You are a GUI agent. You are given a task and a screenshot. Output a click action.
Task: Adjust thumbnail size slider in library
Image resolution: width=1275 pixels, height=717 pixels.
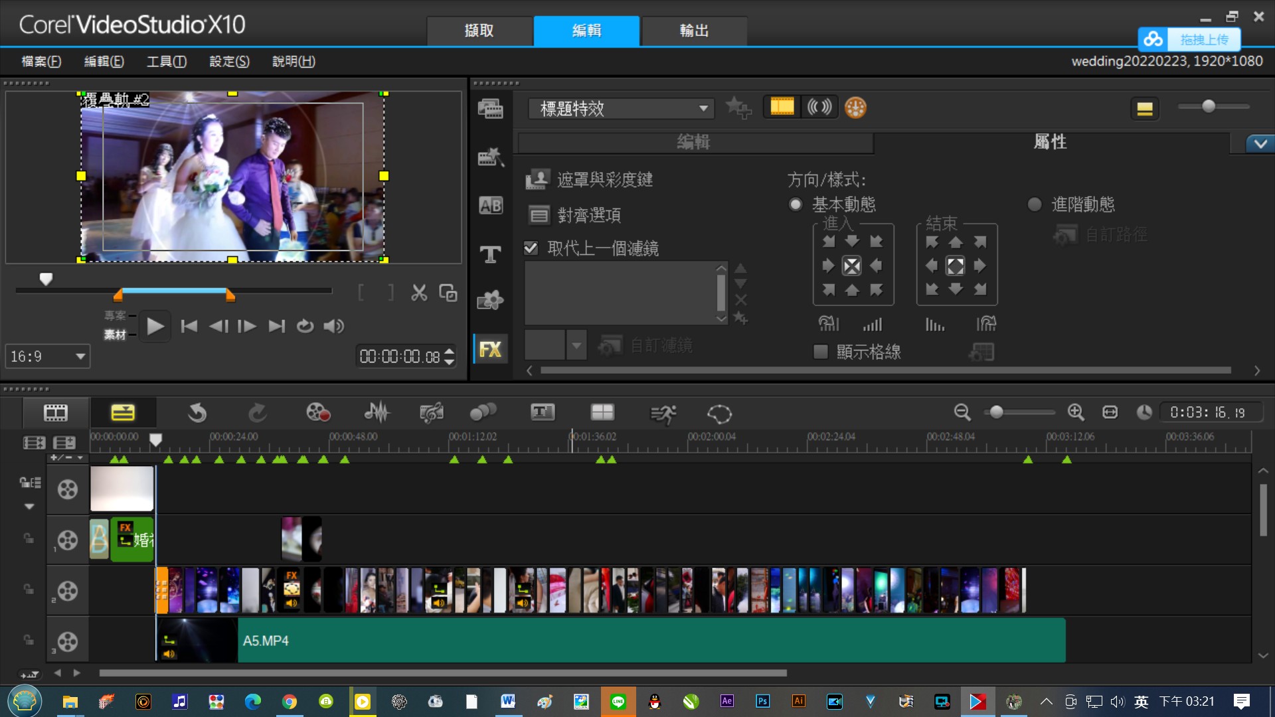pyautogui.click(x=1209, y=106)
